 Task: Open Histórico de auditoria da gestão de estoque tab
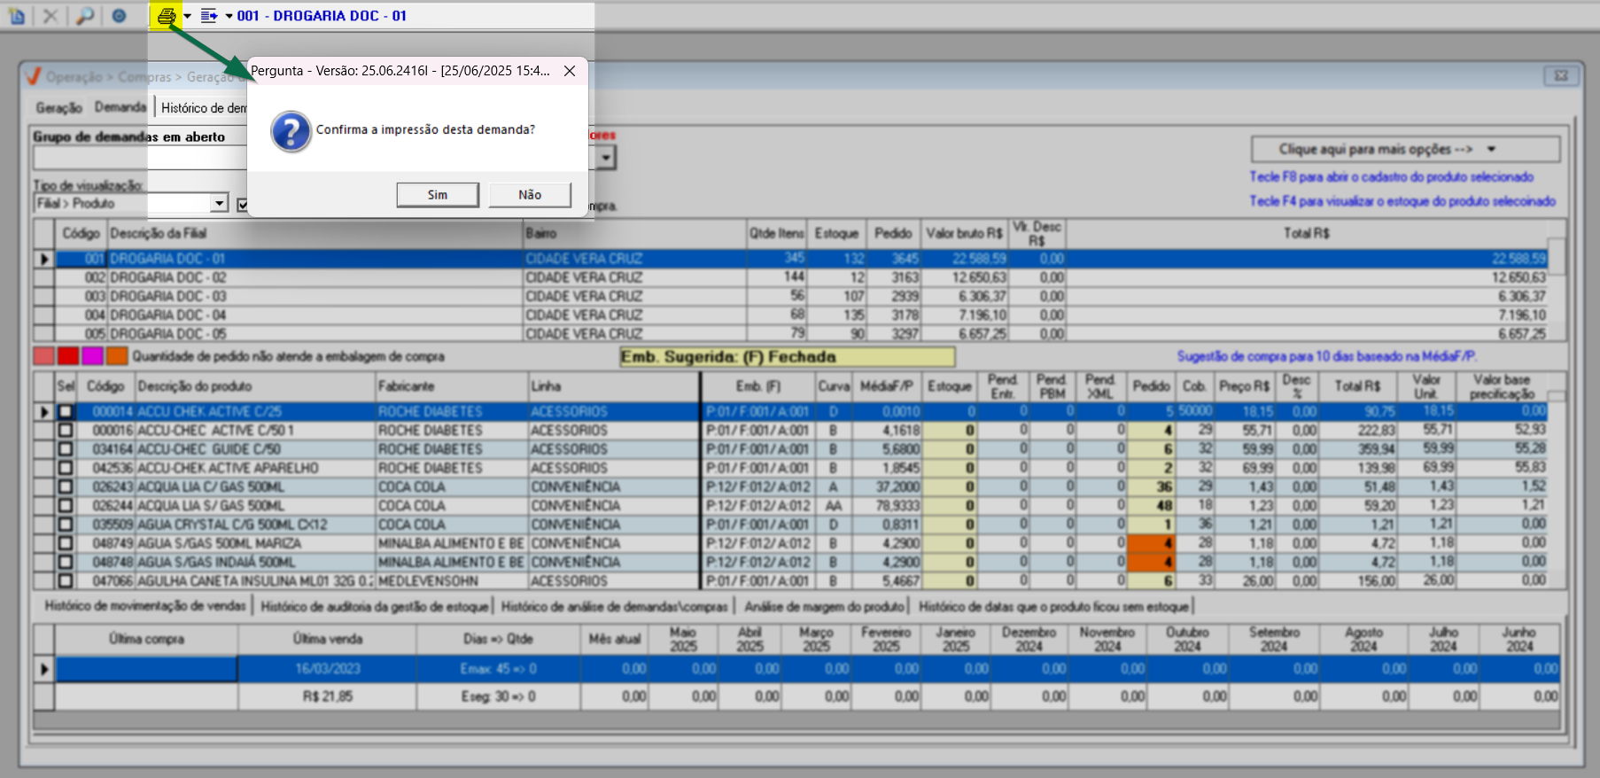[x=375, y=606]
